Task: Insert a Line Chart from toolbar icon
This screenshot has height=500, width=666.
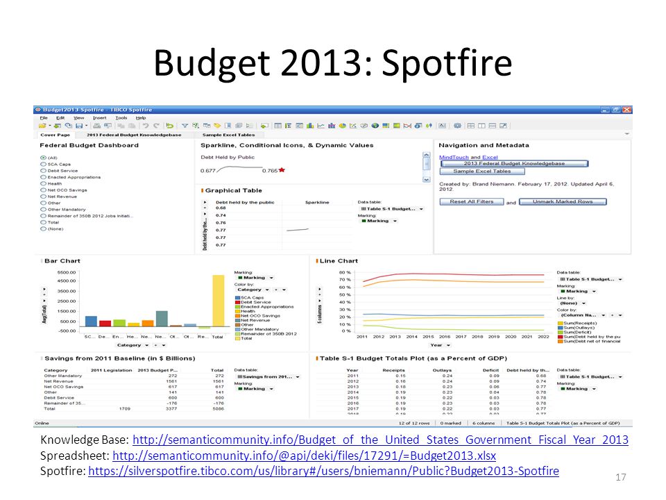Action: click(321, 126)
